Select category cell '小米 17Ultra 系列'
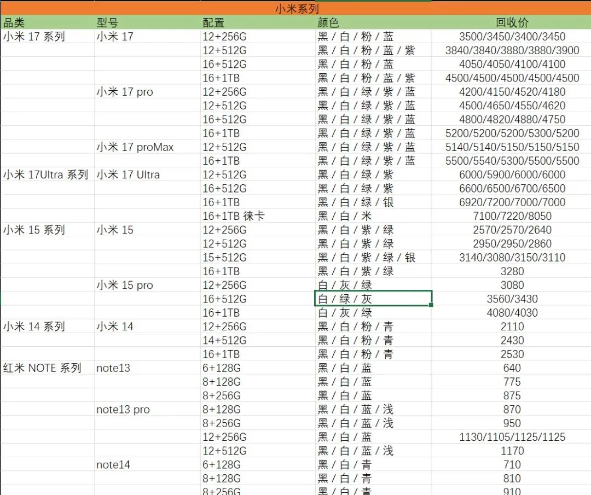 click(x=47, y=175)
